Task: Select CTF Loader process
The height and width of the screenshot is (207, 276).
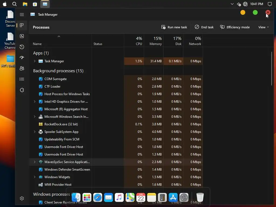Action: tap(116, 87)
